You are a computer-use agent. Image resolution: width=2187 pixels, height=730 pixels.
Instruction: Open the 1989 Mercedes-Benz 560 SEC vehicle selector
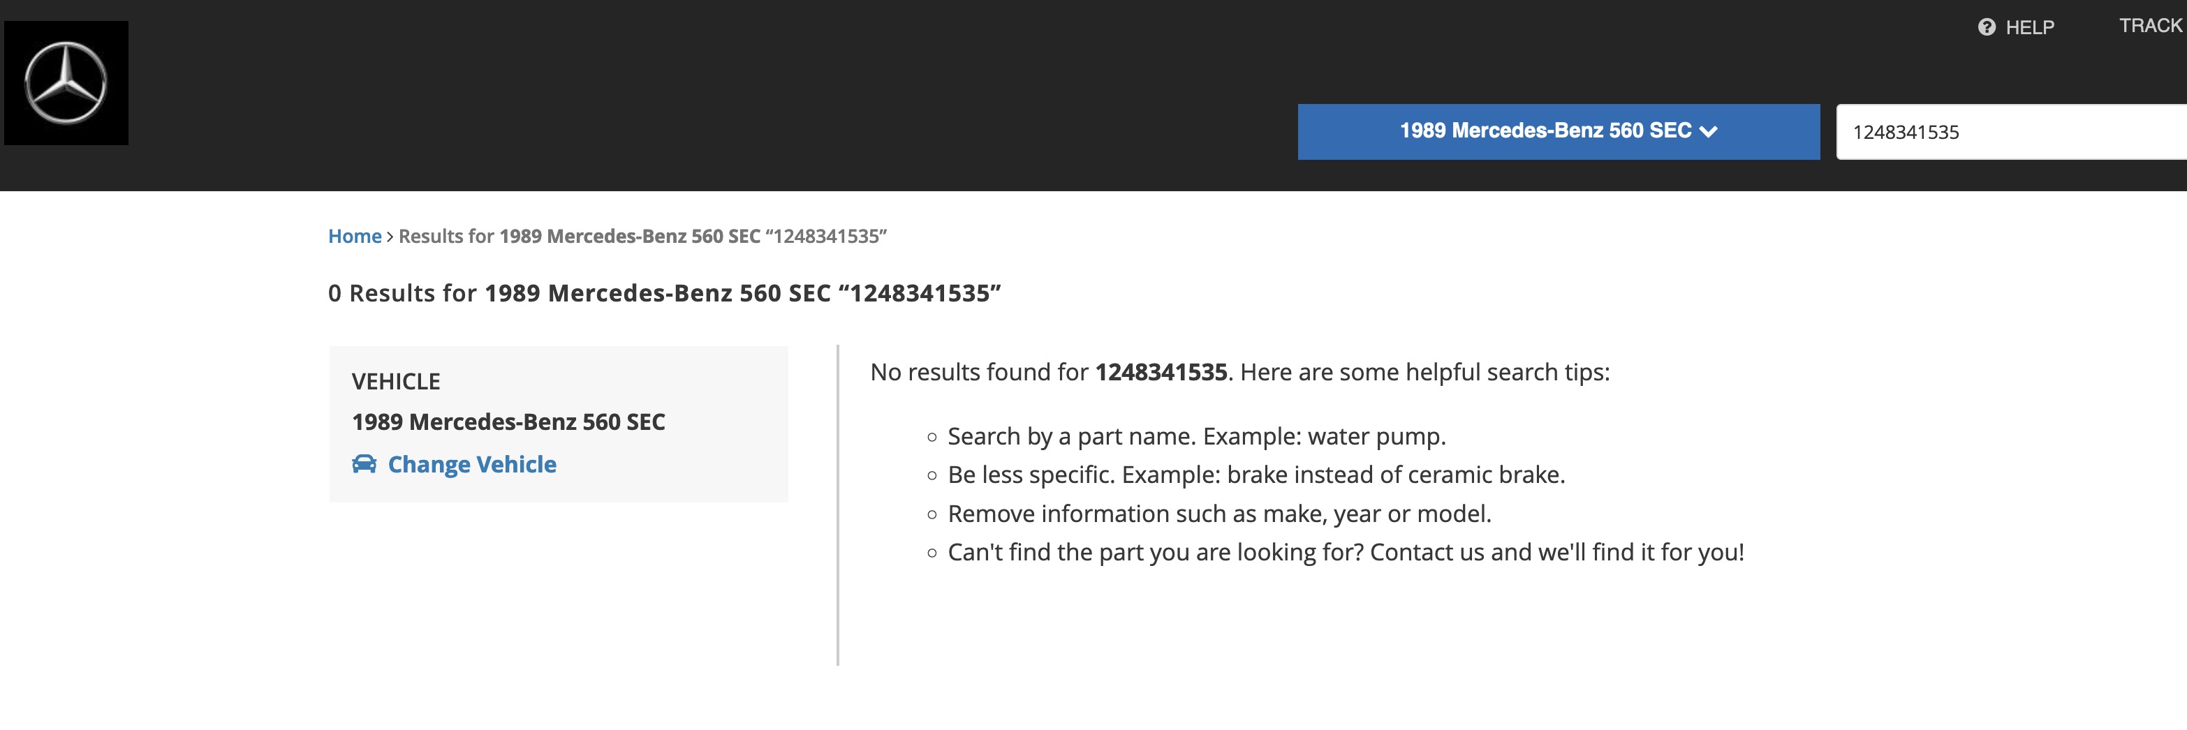1558,132
